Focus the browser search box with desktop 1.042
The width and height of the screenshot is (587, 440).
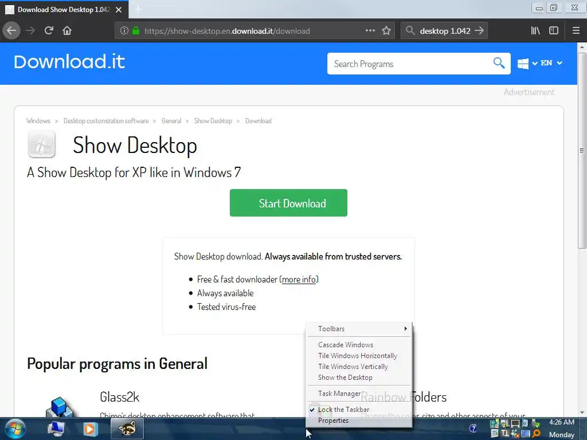click(444, 31)
